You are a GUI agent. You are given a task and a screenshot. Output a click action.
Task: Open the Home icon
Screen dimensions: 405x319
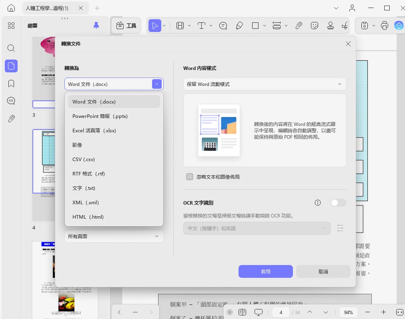[x=11, y=8]
